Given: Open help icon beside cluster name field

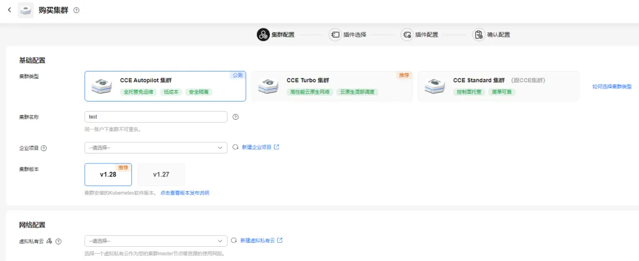Looking at the screenshot, I should 235,117.
